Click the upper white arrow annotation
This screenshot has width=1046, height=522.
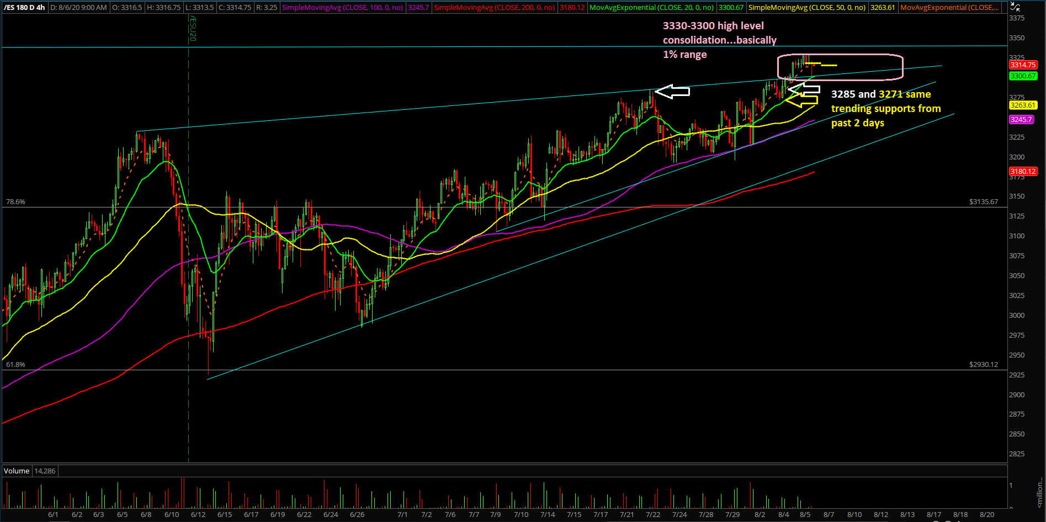(x=672, y=92)
